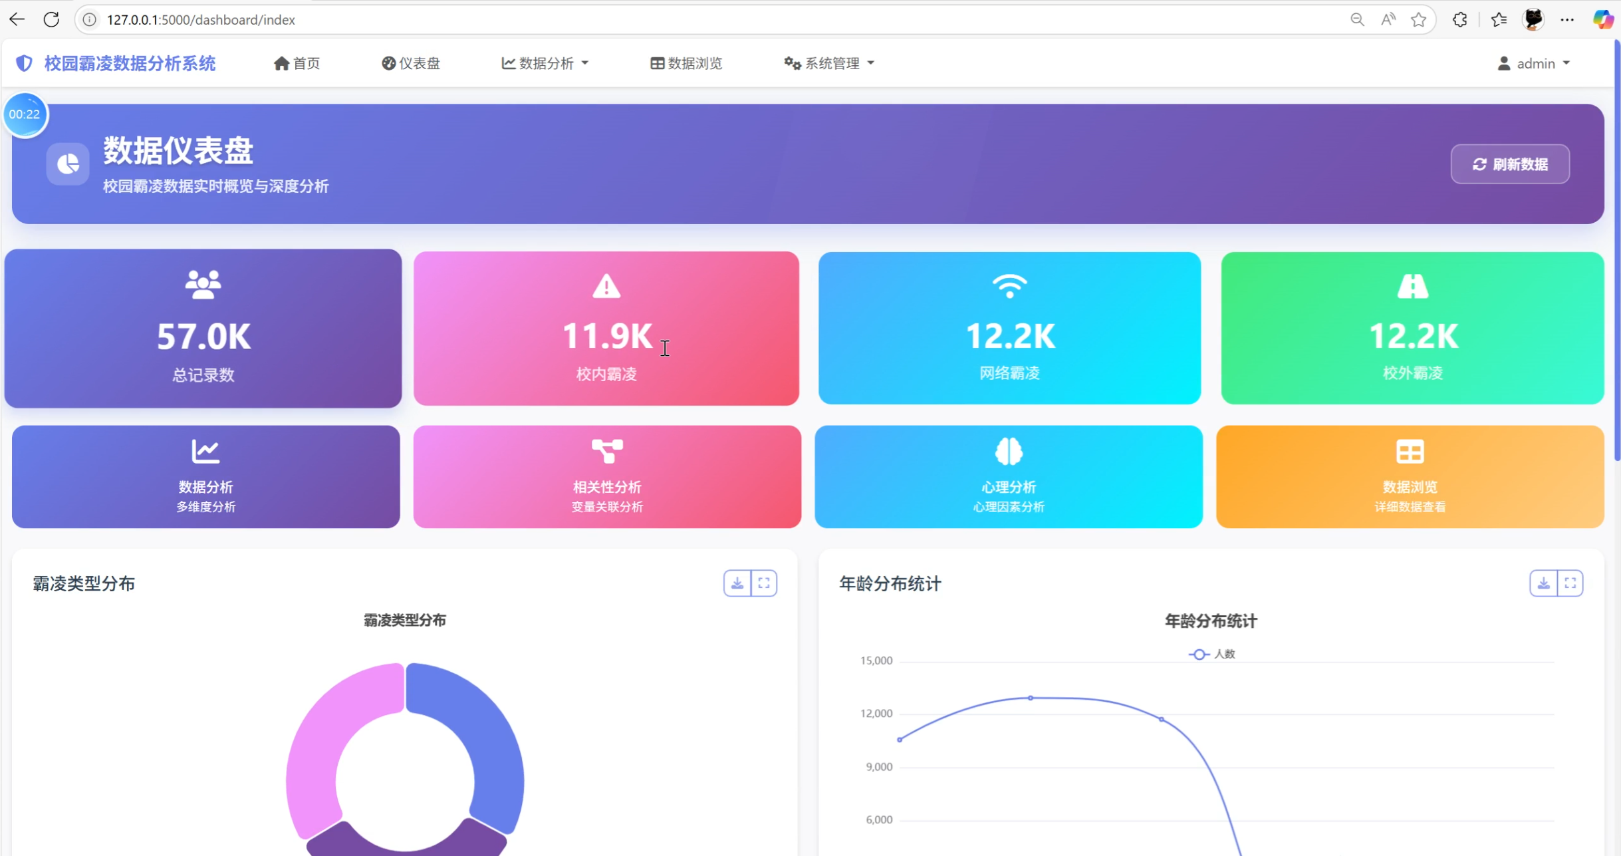Download the 年龄分布统计 chart
Screen dimensions: 1621x856
pyautogui.click(x=1543, y=583)
